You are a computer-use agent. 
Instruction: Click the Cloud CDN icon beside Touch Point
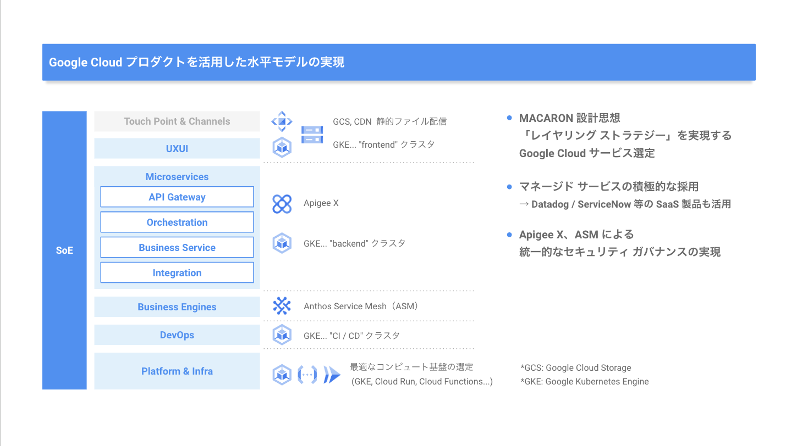pos(282,121)
